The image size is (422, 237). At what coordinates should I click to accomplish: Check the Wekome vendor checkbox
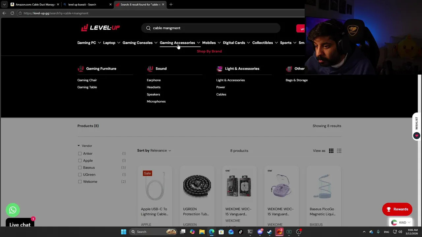coord(80,182)
